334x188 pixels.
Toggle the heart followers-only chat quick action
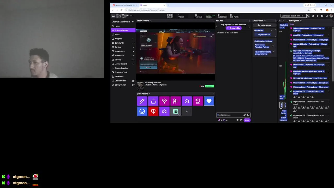[209, 101]
